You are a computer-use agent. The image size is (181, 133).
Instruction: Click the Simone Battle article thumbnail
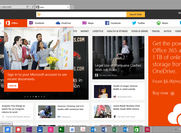tap(103, 92)
